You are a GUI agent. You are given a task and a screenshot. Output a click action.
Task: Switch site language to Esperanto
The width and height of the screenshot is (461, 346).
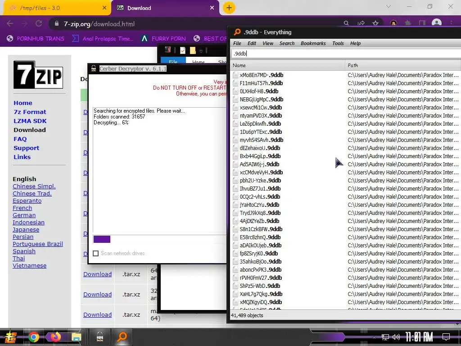click(x=27, y=200)
